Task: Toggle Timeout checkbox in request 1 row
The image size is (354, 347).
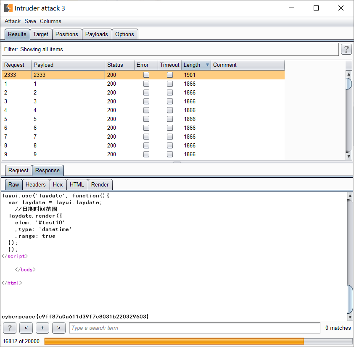Action: click(x=170, y=84)
